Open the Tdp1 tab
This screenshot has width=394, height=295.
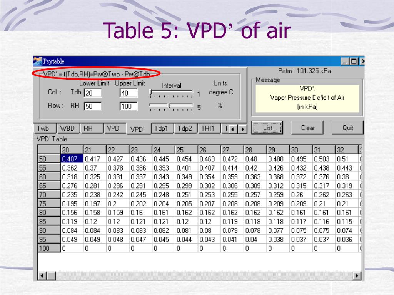tap(163, 128)
